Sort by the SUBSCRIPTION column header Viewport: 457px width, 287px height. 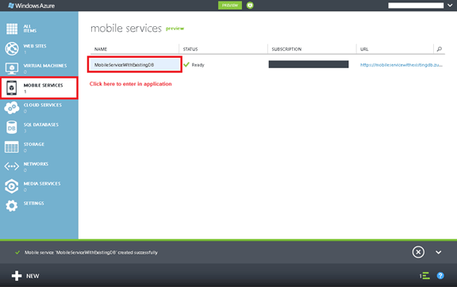coord(286,49)
